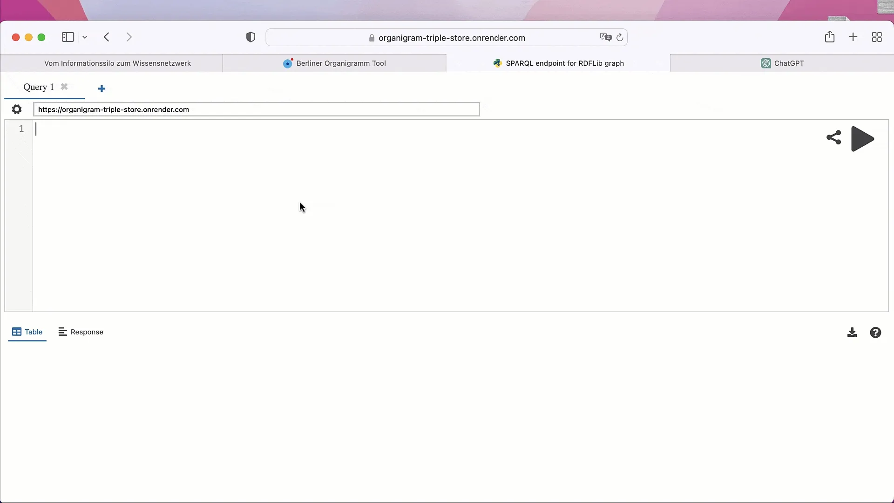Click the back navigation arrow
The height and width of the screenshot is (503, 894).
click(x=106, y=37)
